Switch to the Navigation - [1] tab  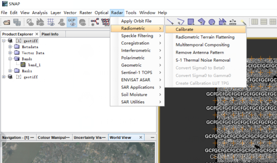[x=18, y=137]
